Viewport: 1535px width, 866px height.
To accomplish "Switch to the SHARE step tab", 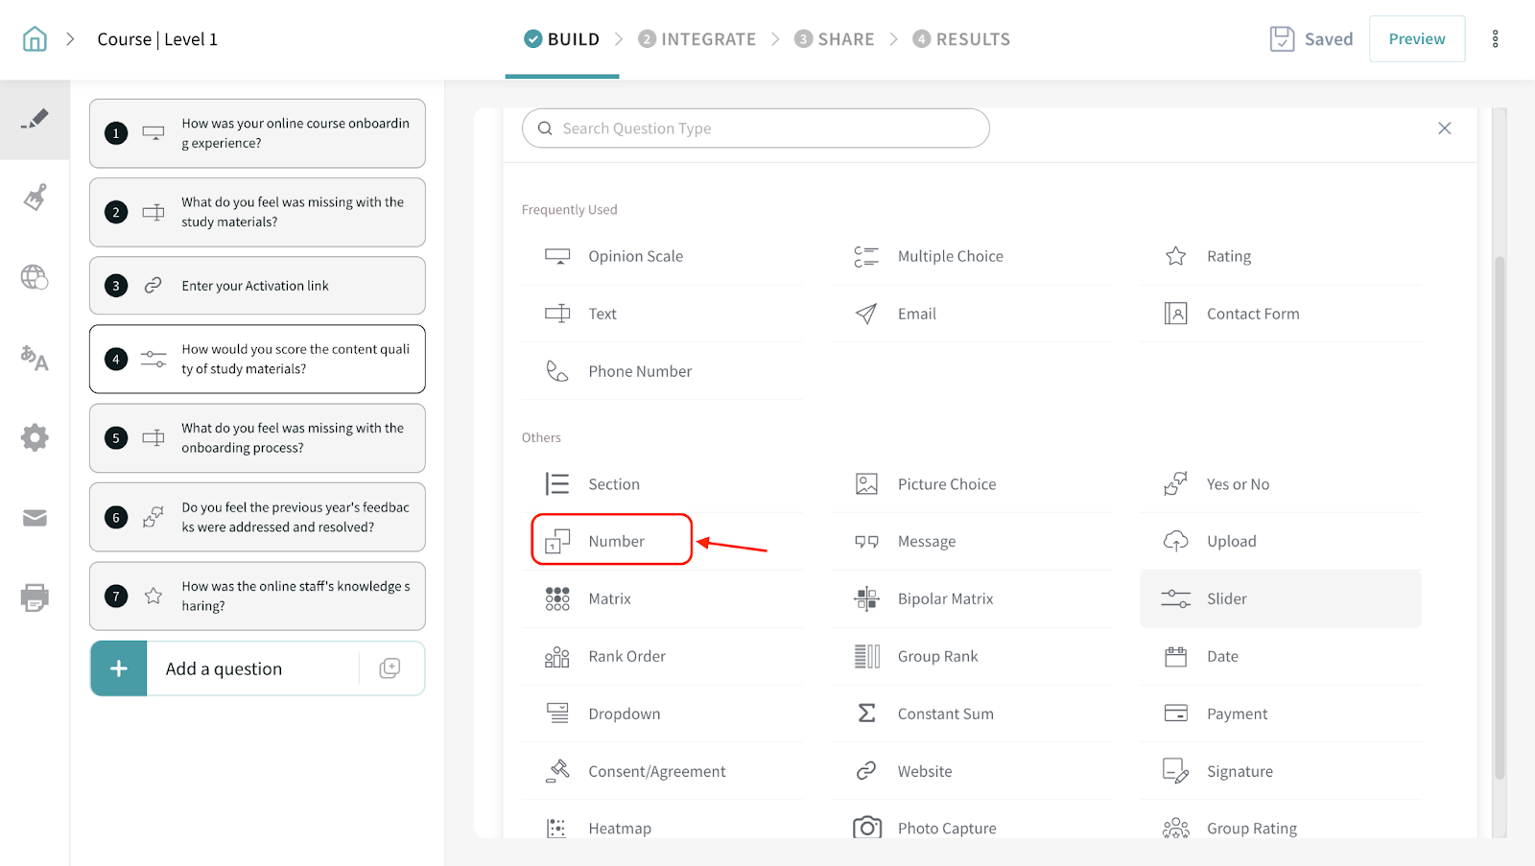I will [835, 39].
